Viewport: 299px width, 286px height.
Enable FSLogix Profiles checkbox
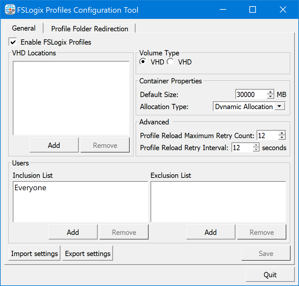point(13,42)
